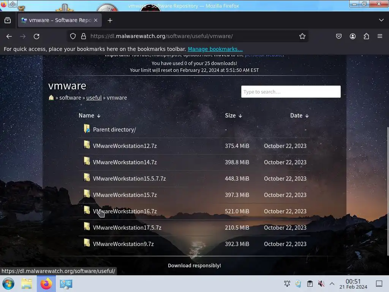Open the file manager in the taskbar

27,284
